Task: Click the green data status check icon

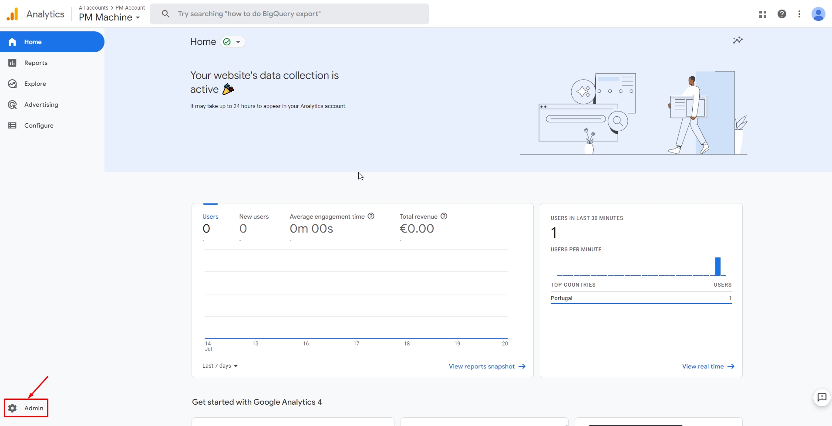Action: [x=227, y=42]
